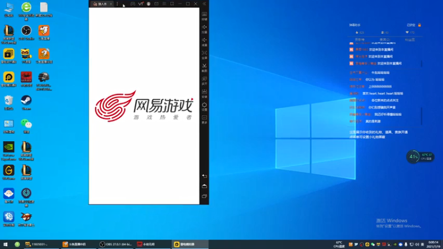Viewport: 443px width, 249px height.
Task: Select the 贵宾 tab in danmaku helper
Action: [x=384, y=40]
